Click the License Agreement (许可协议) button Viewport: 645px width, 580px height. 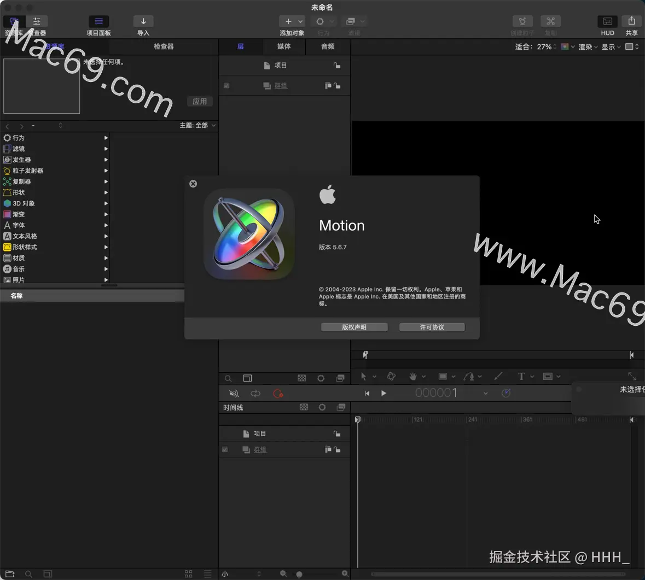tap(432, 327)
